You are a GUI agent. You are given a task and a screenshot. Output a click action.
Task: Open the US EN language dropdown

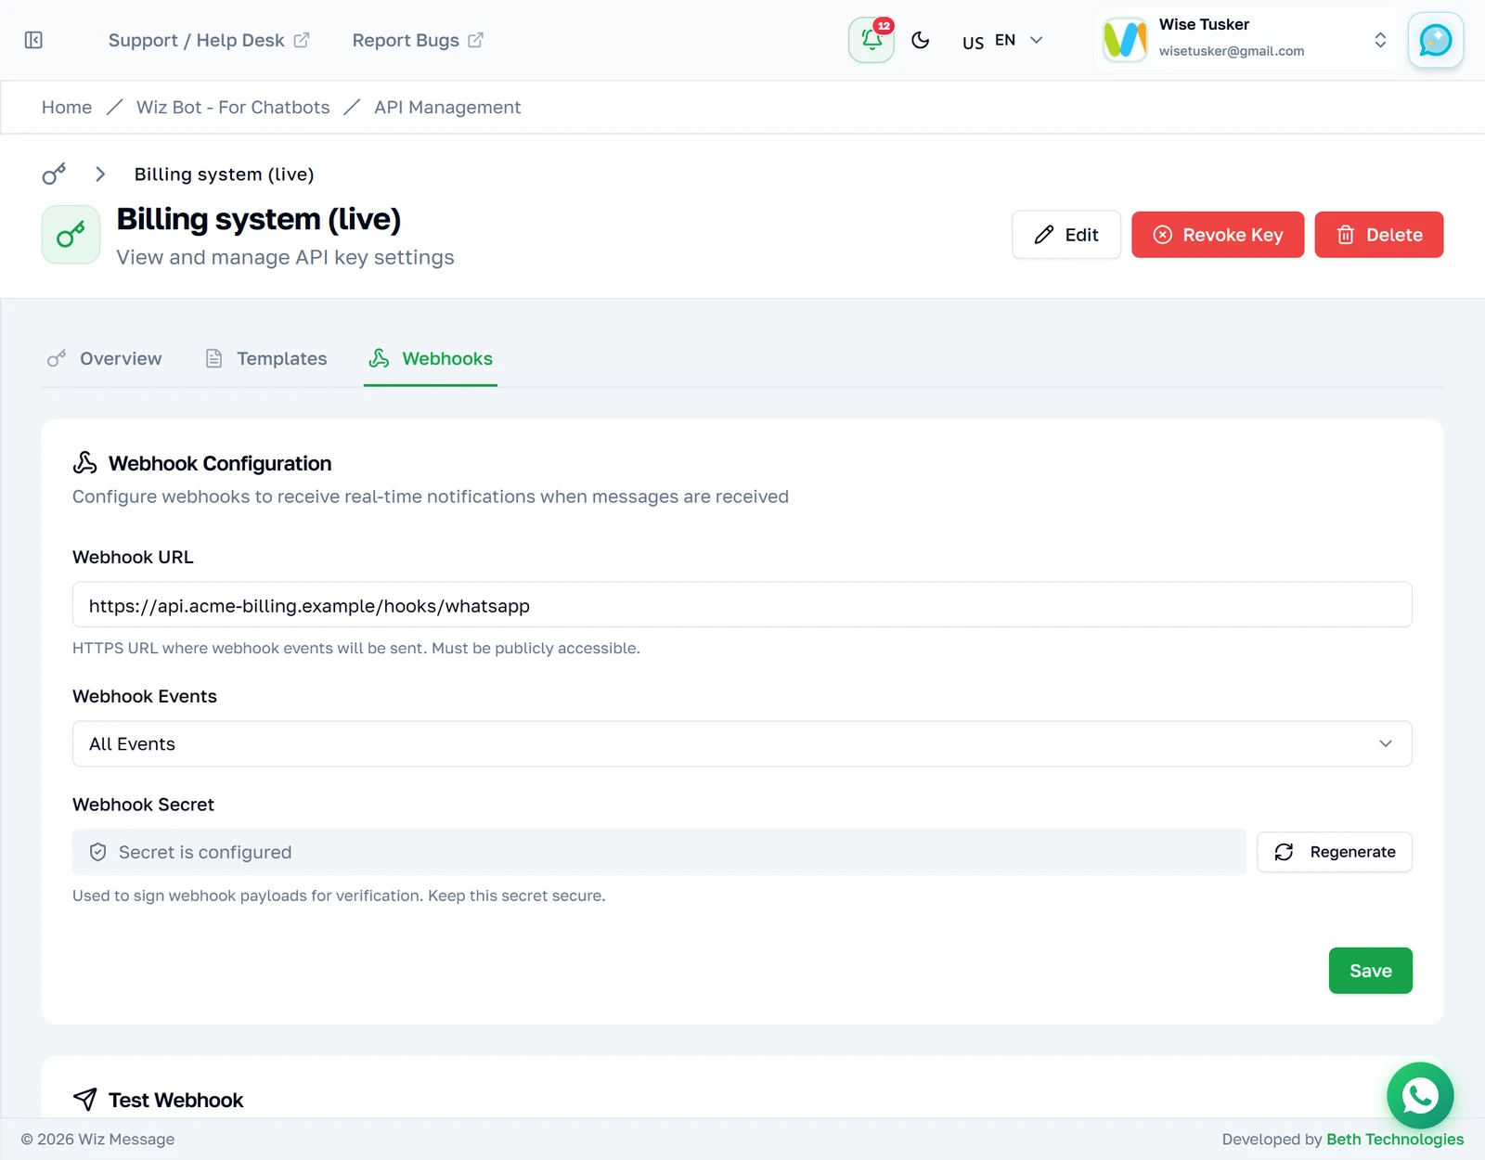[1003, 40]
